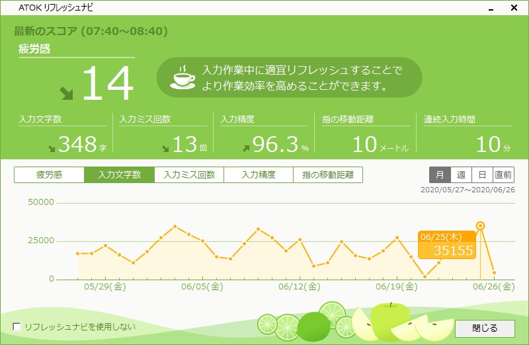The image size is (529, 345).
Task: Click the refresh advice message banner
Action: point(290,77)
